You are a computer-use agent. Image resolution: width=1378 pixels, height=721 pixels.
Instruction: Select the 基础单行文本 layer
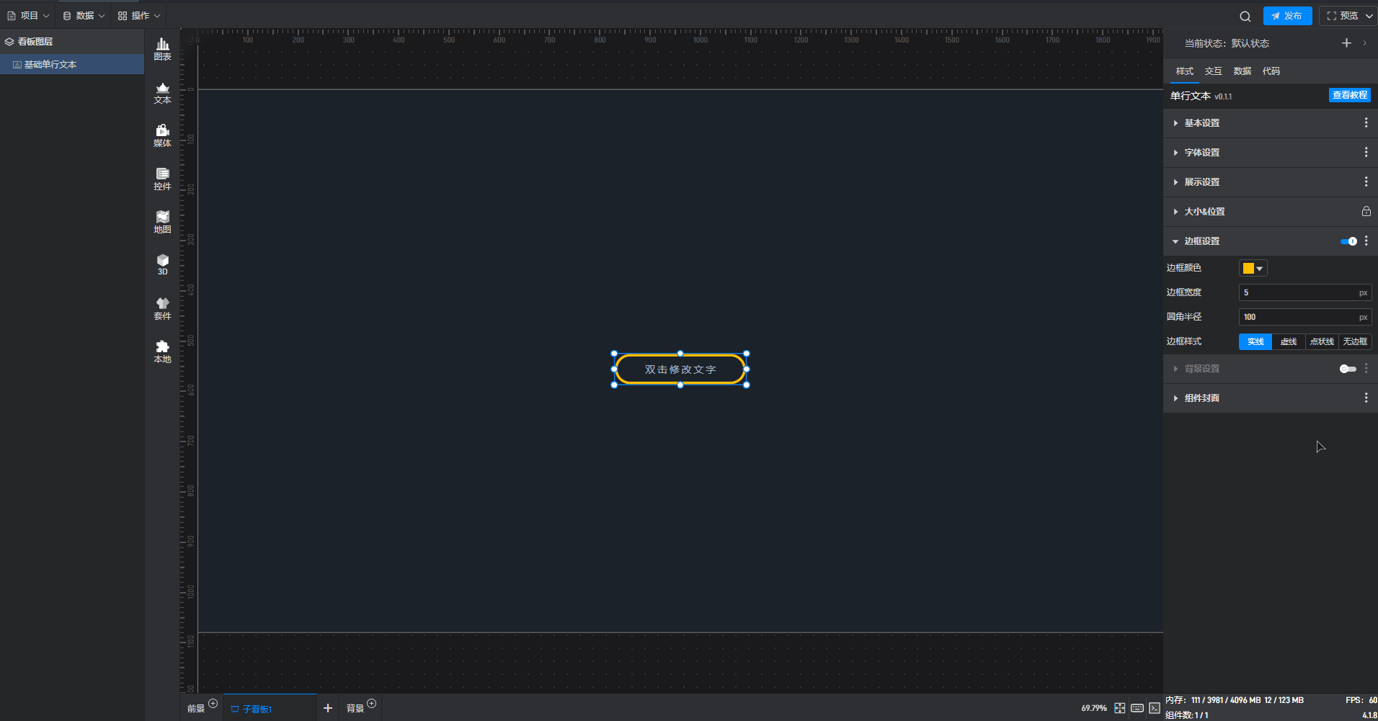tap(72, 65)
